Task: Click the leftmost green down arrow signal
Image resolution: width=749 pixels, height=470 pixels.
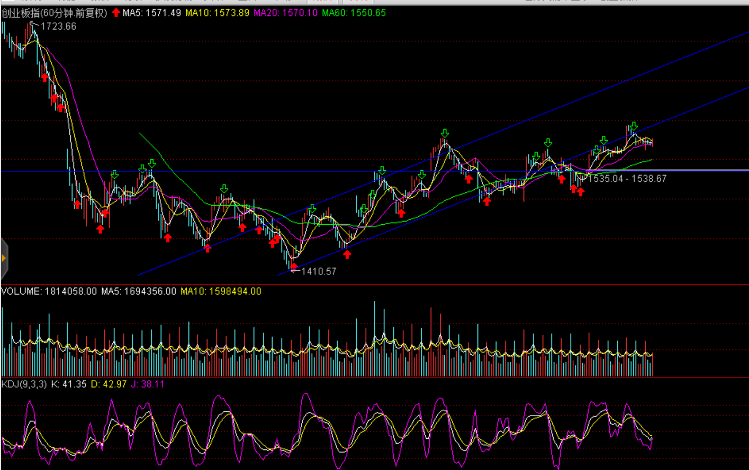Action: 115,174
